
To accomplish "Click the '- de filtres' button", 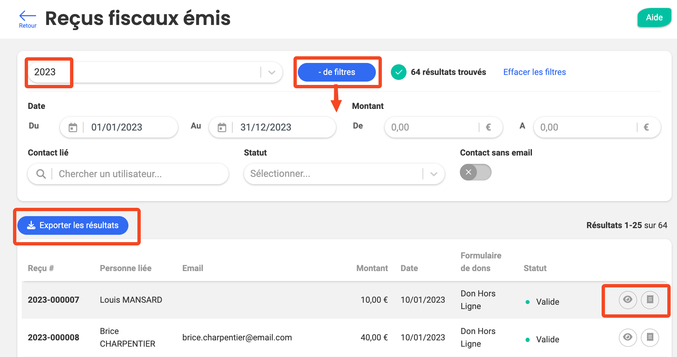I will tap(337, 72).
